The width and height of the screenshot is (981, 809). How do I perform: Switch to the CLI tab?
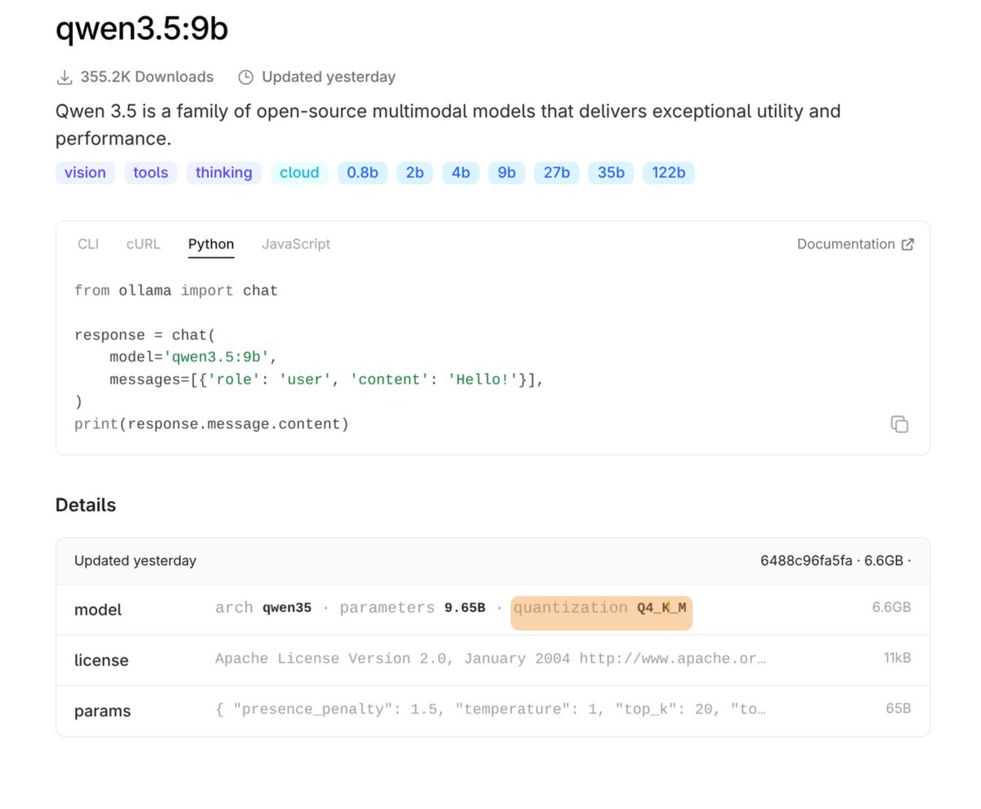pyautogui.click(x=88, y=244)
